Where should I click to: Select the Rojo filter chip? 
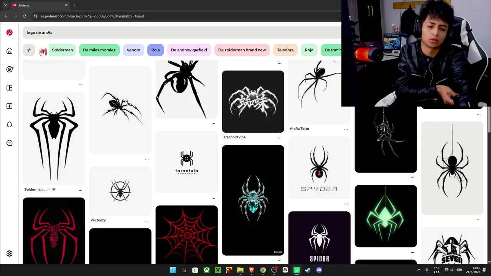[x=309, y=50]
